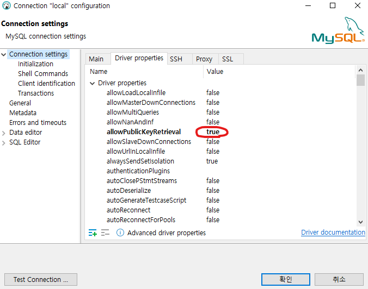Select the autoReconnectForPools property
Image resolution: width=368 pixels, height=289 pixels.
[141, 220]
